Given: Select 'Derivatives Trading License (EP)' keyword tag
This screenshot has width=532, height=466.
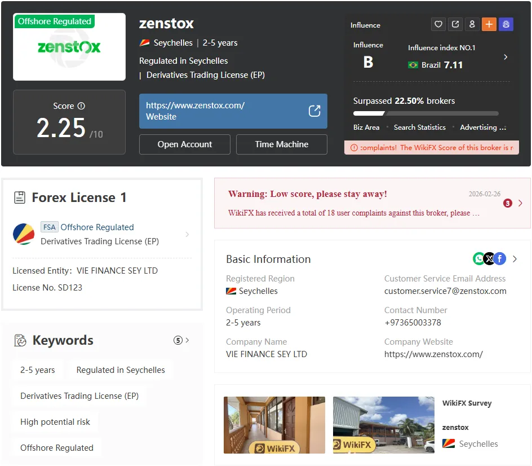Looking at the screenshot, I should point(79,396).
